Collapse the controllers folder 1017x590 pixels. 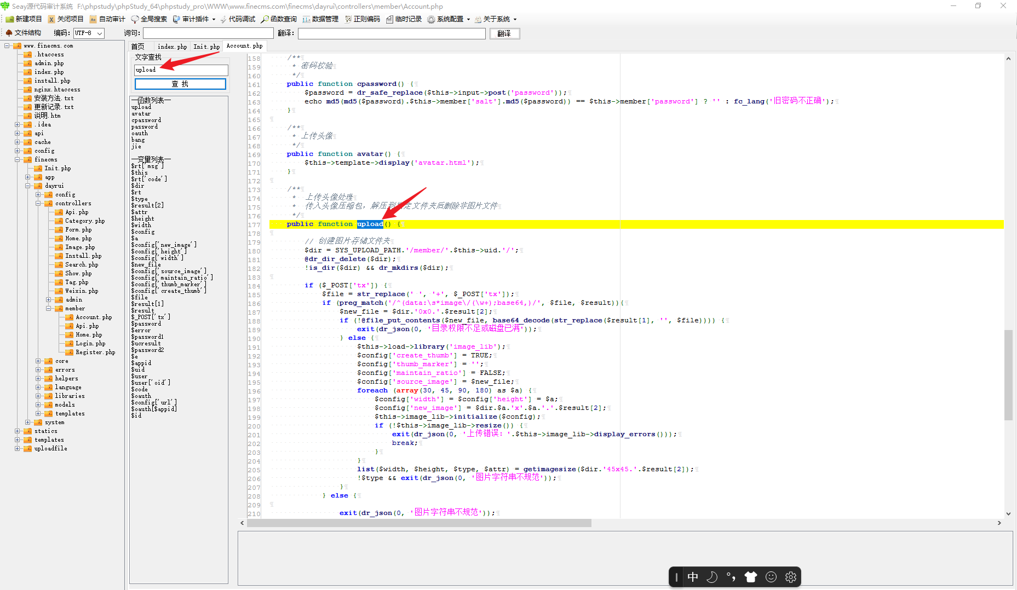click(38, 204)
